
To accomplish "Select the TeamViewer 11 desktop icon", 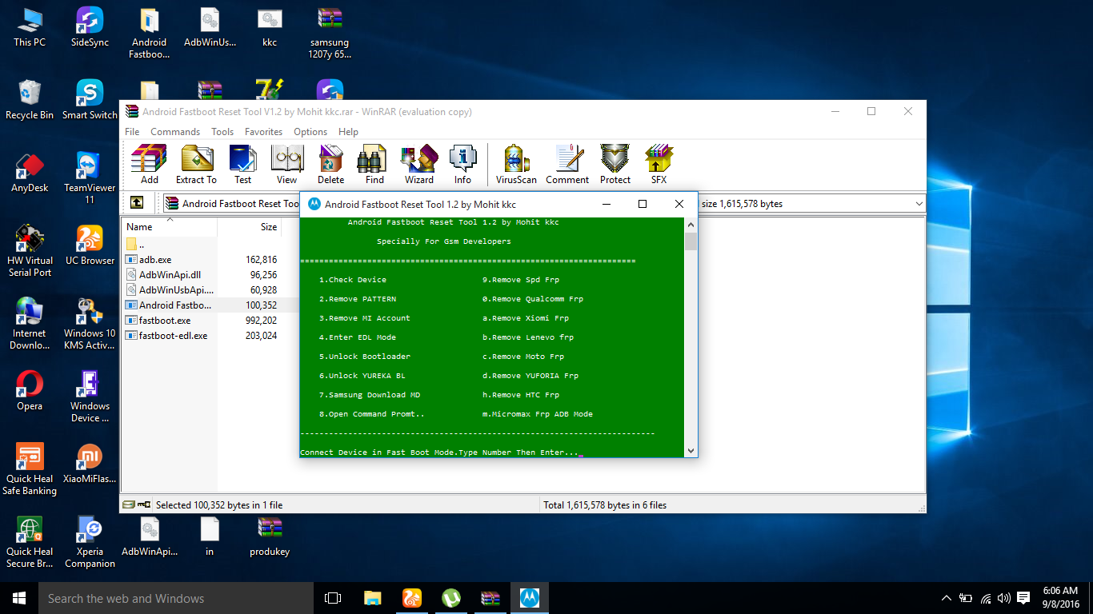I will (x=90, y=178).
